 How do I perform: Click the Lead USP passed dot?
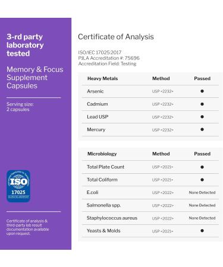click(202, 117)
